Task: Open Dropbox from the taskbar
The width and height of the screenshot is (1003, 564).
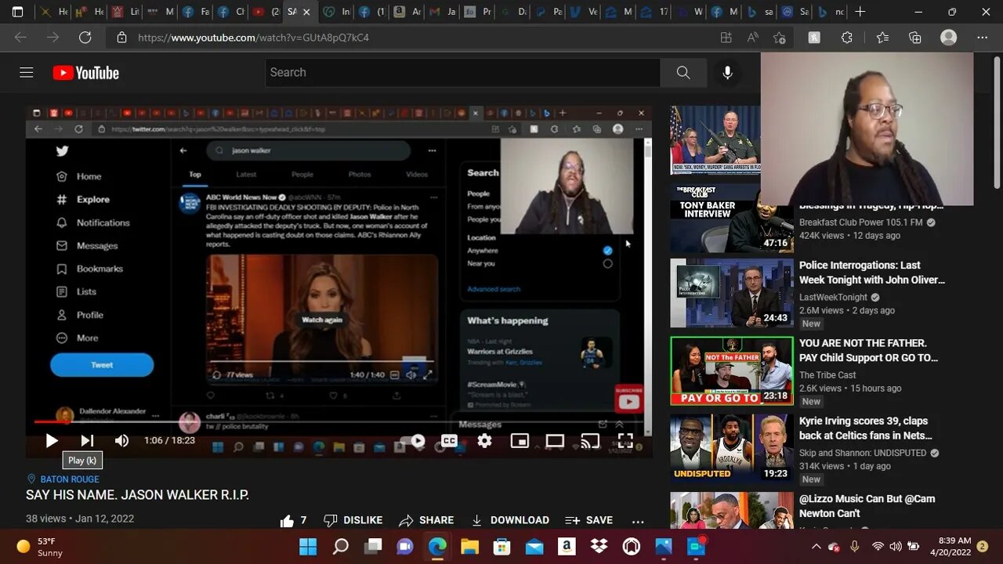Action: [599, 546]
